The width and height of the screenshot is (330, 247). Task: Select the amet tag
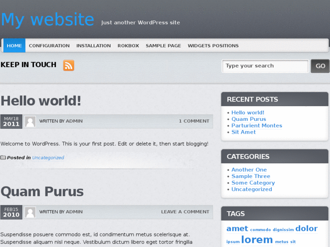237,228
